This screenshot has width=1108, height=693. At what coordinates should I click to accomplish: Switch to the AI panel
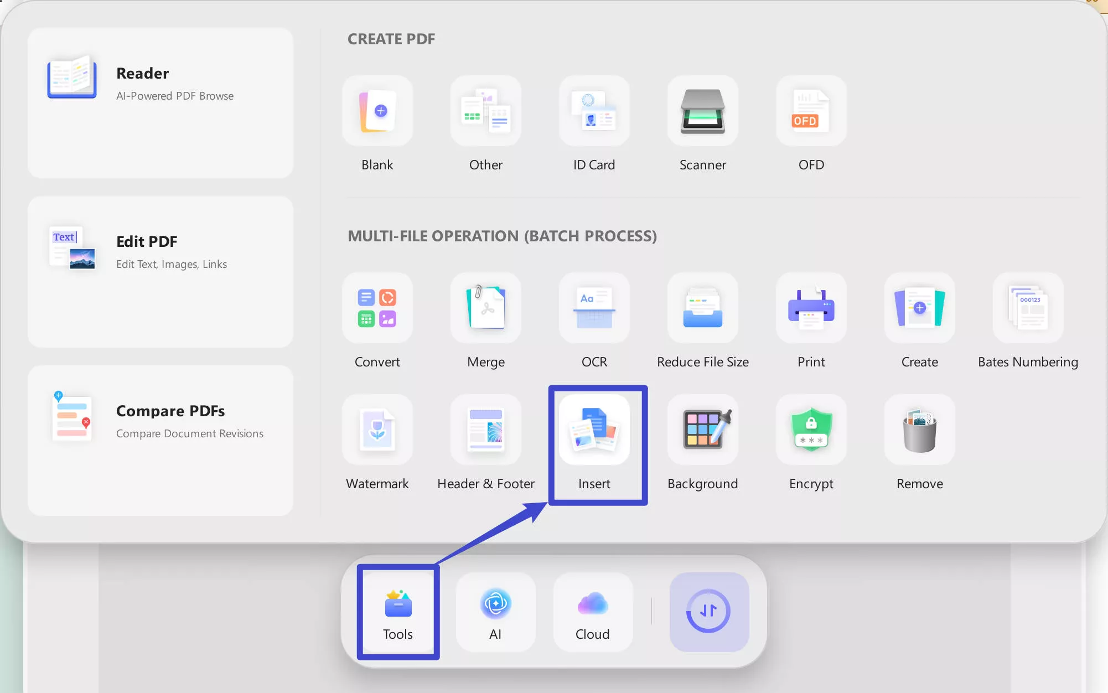click(x=495, y=612)
